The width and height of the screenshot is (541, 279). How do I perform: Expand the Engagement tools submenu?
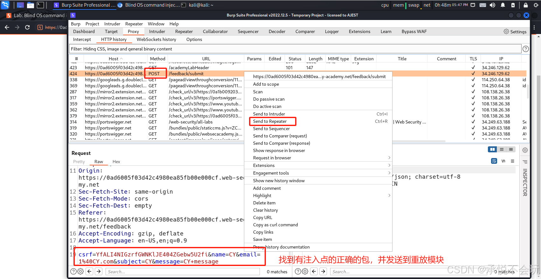click(x=318, y=173)
